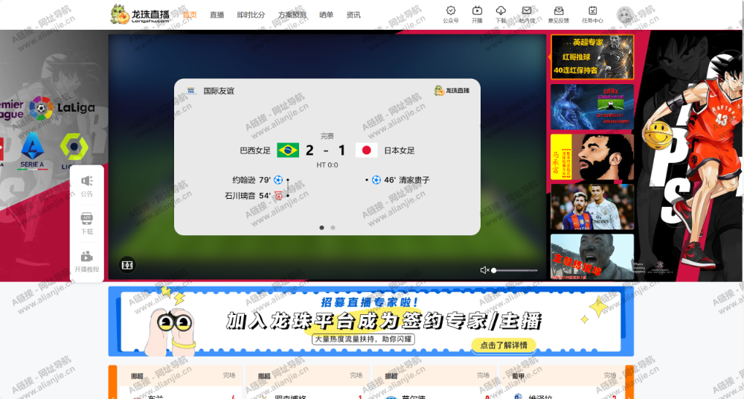Open the 直播 nav tab
The image size is (744, 399).
pos(217,15)
